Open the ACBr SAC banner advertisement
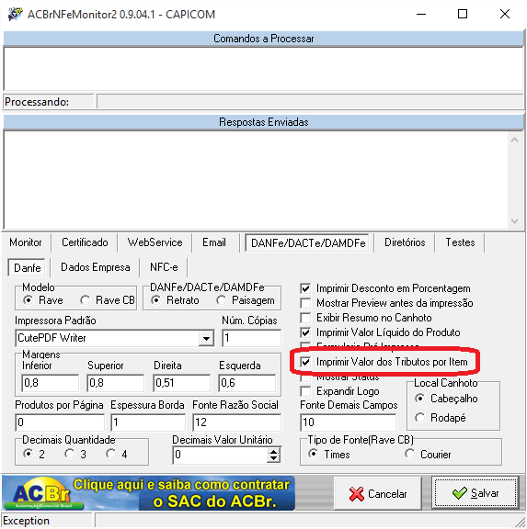Screen dimensions: 527x529 point(149,493)
